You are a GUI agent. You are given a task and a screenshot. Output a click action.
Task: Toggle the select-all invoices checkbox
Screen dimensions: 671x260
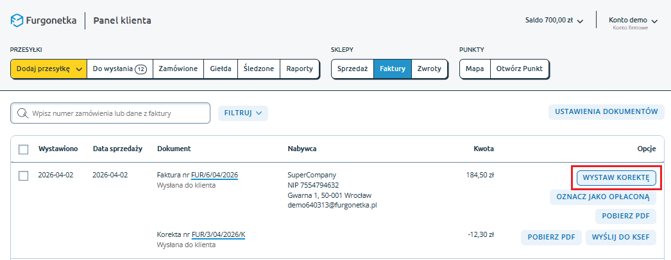click(24, 149)
